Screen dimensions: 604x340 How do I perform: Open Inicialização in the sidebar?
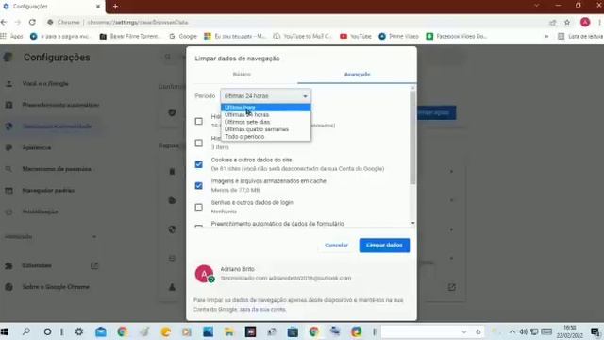40,212
